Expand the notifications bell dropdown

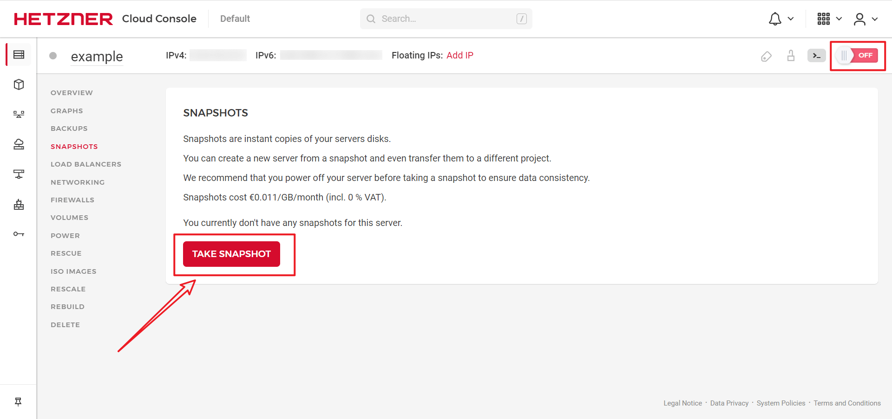pos(780,19)
